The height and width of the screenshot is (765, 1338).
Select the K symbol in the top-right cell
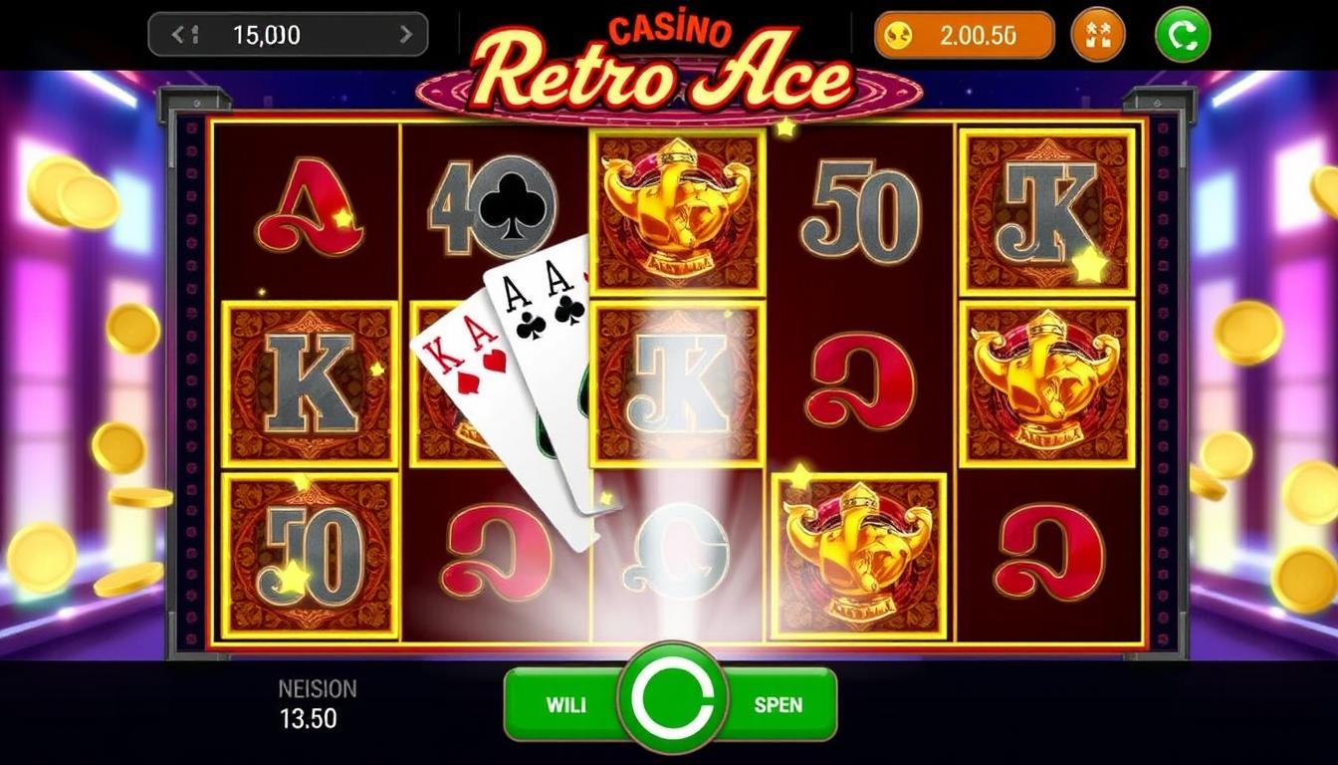click(x=1046, y=212)
